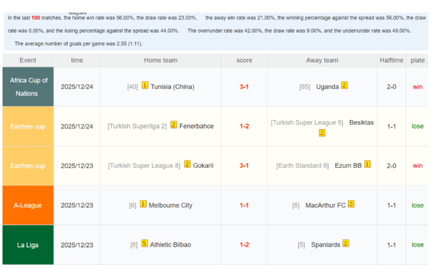Select the A-League event cell
441x268 pixels.
28,205
